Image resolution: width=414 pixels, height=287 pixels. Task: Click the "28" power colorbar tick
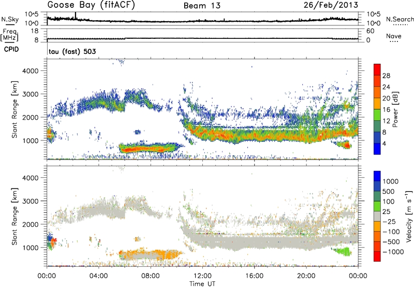pyautogui.click(x=386, y=76)
